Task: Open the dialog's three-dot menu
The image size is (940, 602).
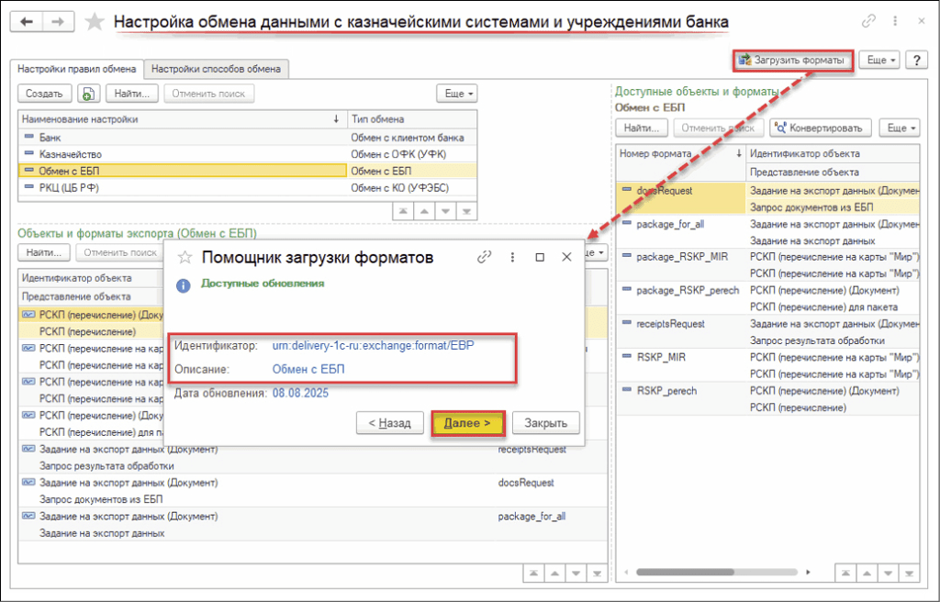Action: pos(512,258)
